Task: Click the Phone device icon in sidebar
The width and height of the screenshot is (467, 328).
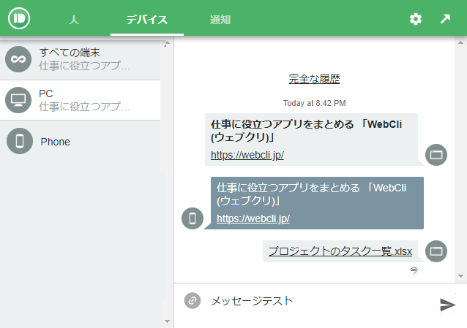Action: (20, 141)
